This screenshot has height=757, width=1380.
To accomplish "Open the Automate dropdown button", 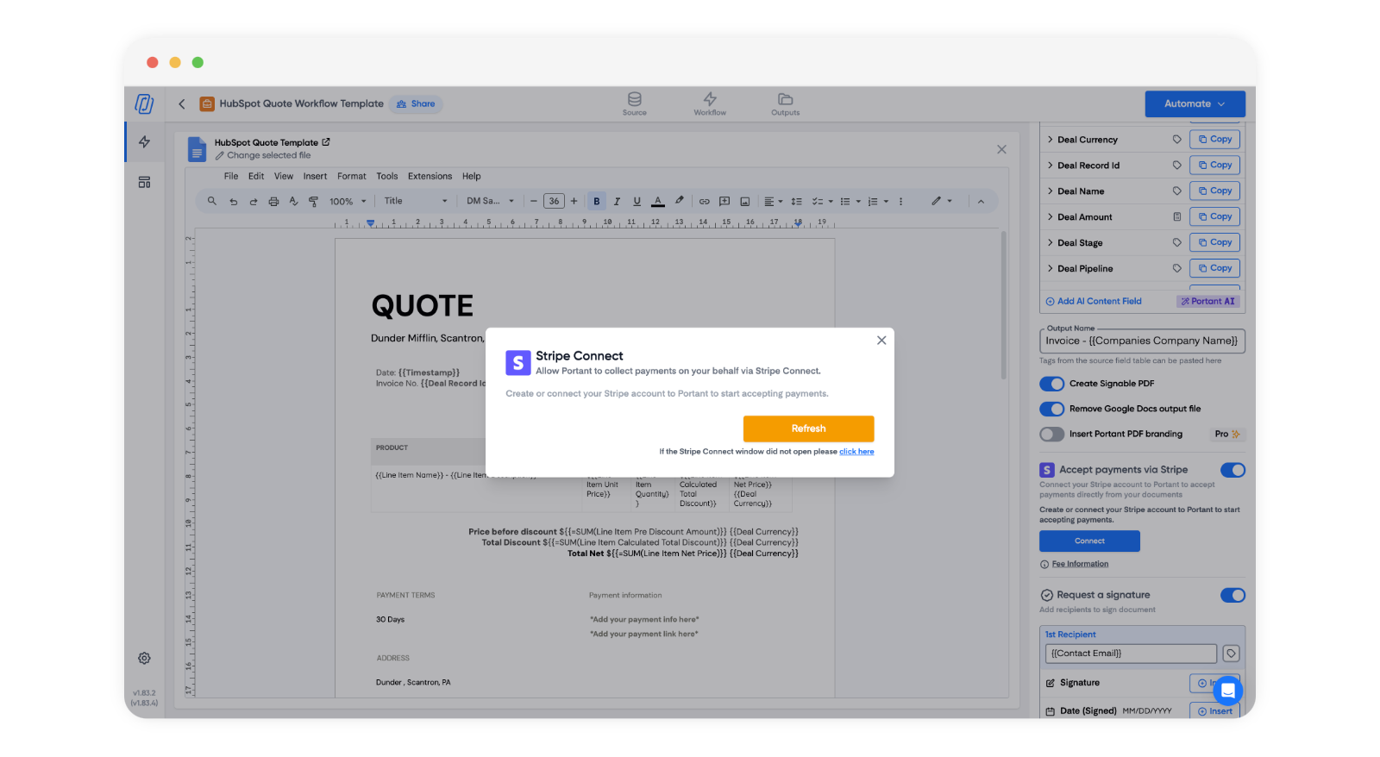I will pos(1195,103).
